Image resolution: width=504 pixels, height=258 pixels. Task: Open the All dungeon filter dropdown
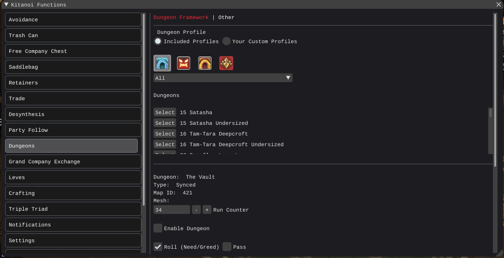point(223,78)
